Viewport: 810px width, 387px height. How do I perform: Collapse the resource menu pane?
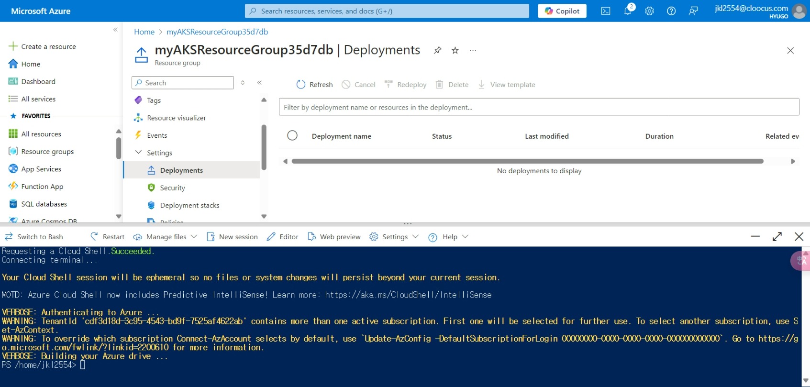[x=259, y=83]
